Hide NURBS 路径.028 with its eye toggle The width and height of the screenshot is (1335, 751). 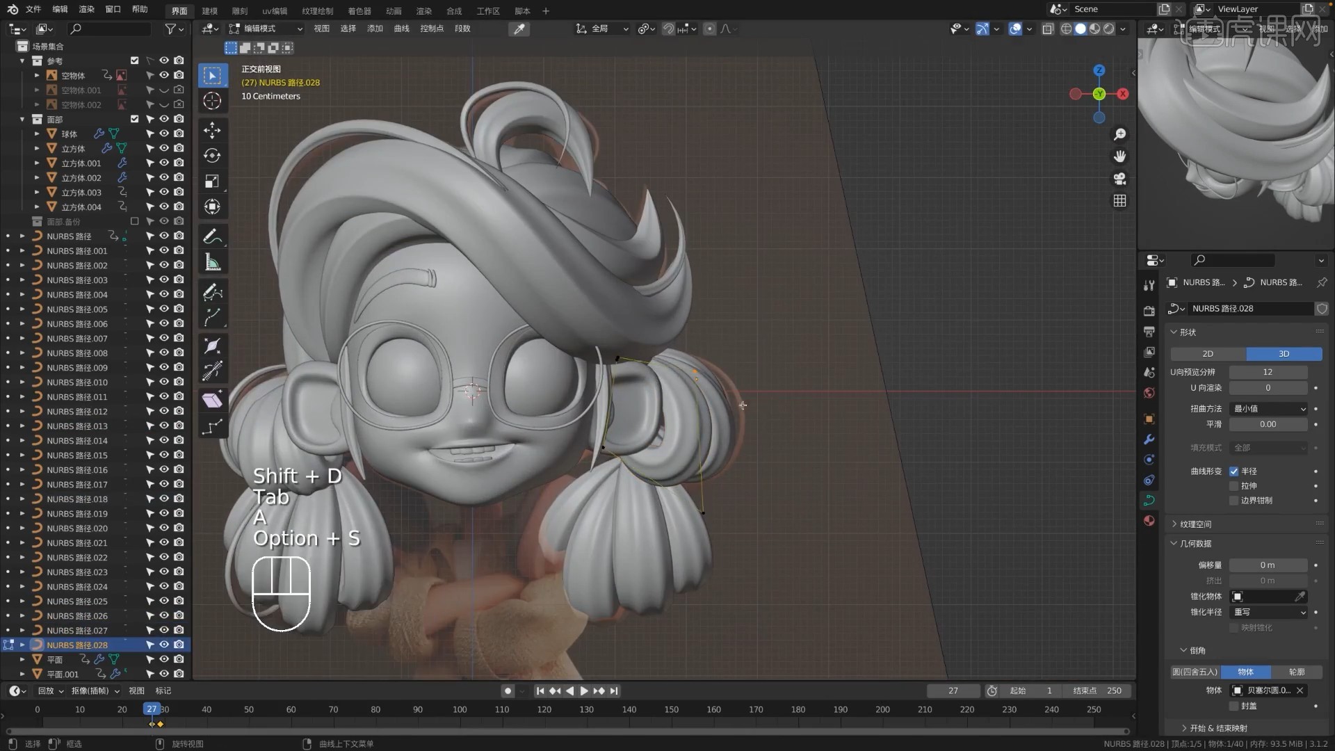tap(164, 645)
